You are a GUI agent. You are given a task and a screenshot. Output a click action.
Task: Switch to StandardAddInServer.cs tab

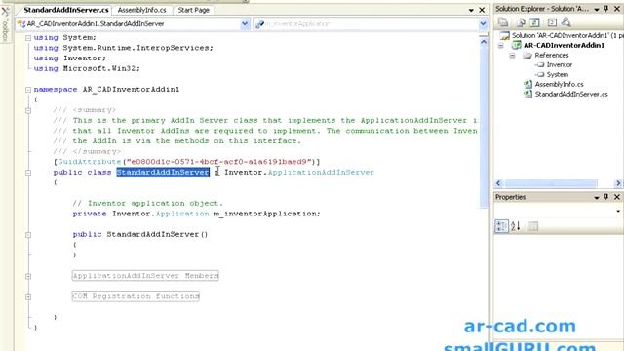66,10
